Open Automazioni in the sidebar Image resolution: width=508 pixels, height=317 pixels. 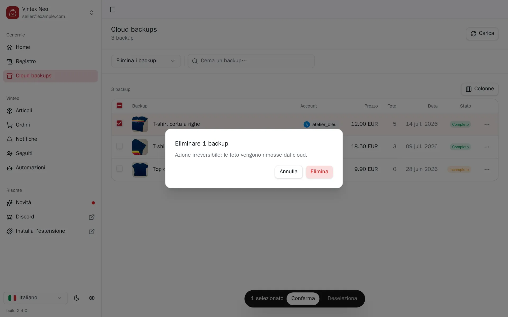click(51, 168)
